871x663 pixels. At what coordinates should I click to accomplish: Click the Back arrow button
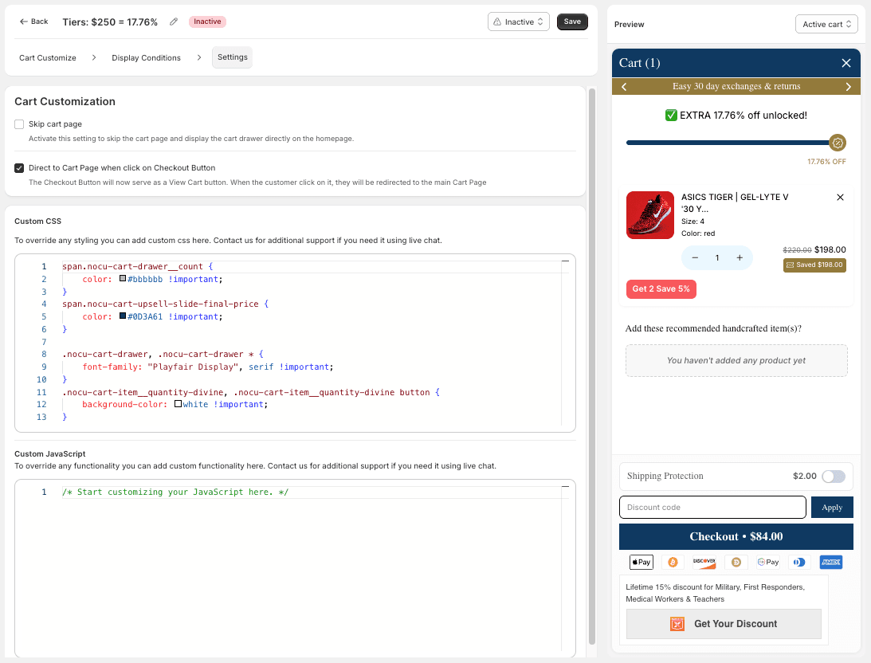point(33,22)
